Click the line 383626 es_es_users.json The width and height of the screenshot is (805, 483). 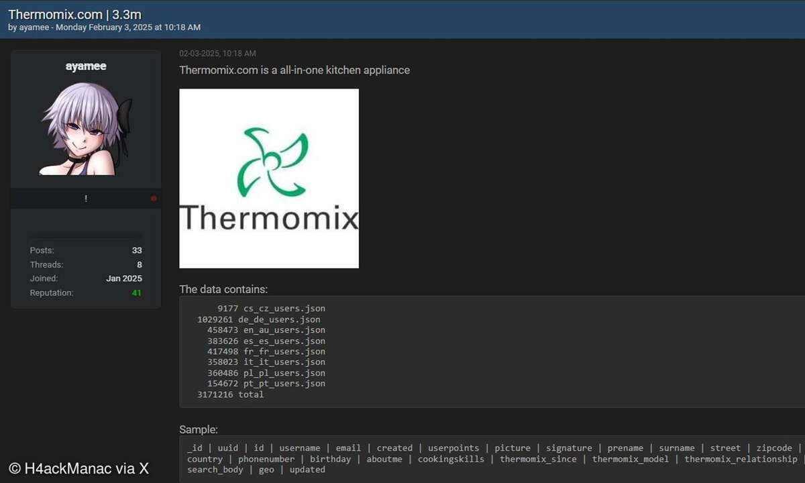tap(266, 341)
